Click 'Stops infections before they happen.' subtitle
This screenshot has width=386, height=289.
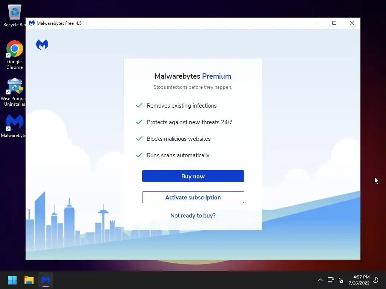coord(193,87)
